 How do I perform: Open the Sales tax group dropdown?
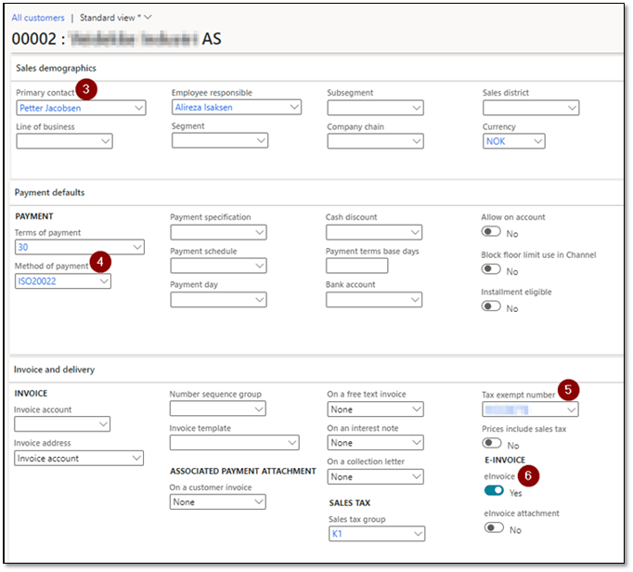point(418,533)
